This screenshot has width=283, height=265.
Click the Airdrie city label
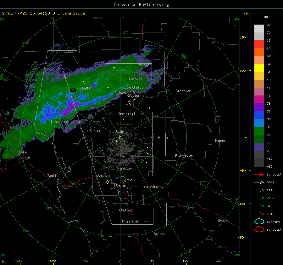[x=124, y=168]
